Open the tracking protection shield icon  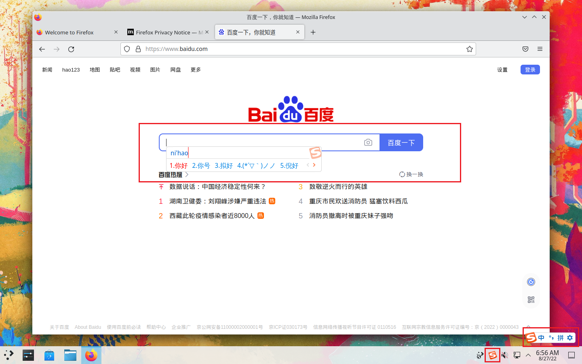pyautogui.click(x=127, y=49)
